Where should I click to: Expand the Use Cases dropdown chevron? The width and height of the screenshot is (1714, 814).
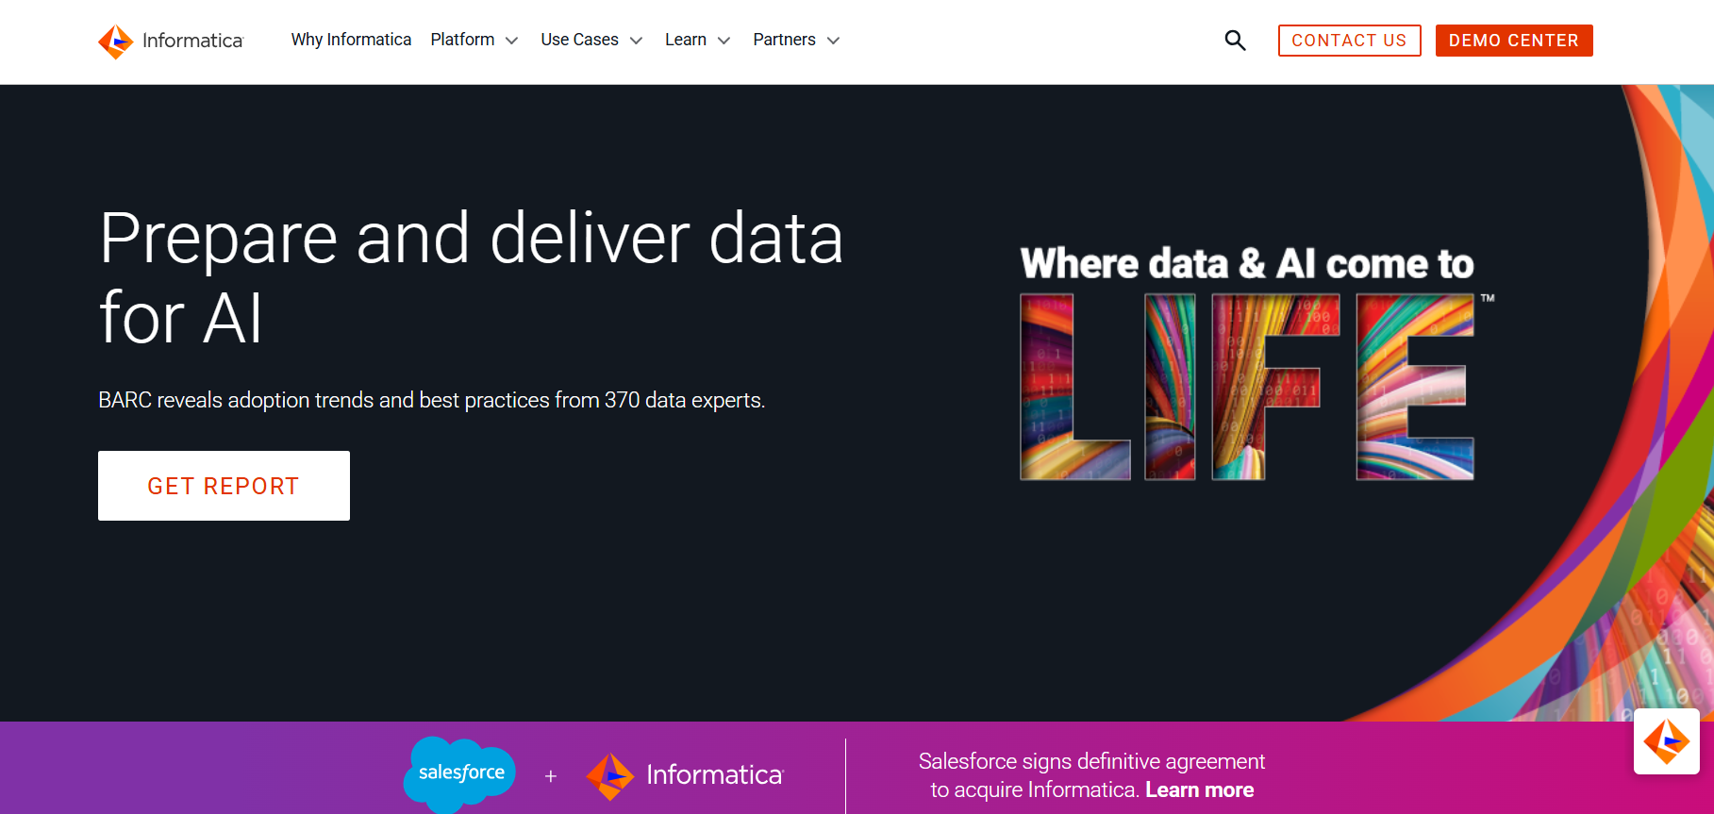(636, 41)
